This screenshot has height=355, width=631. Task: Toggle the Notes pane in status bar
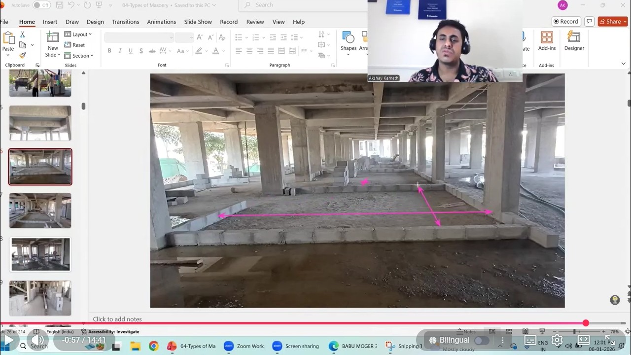click(x=466, y=332)
